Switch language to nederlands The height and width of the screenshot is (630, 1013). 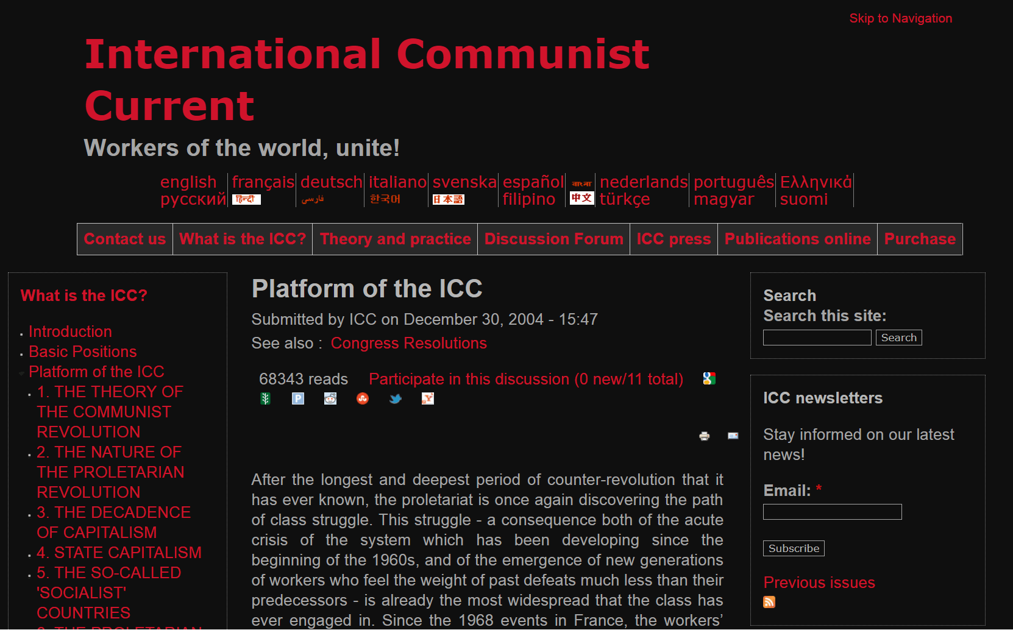644,182
